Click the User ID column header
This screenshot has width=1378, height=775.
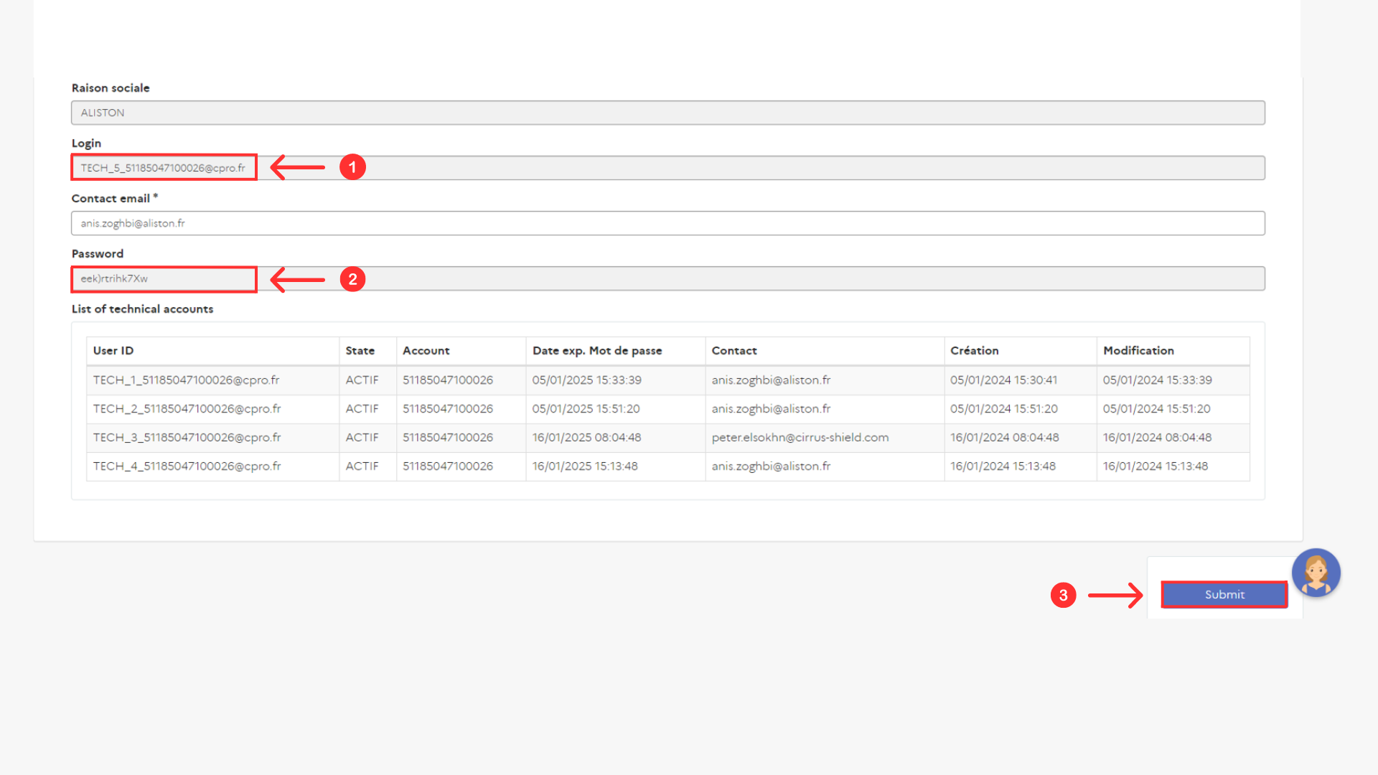pyautogui.click(x=113, y=351)
